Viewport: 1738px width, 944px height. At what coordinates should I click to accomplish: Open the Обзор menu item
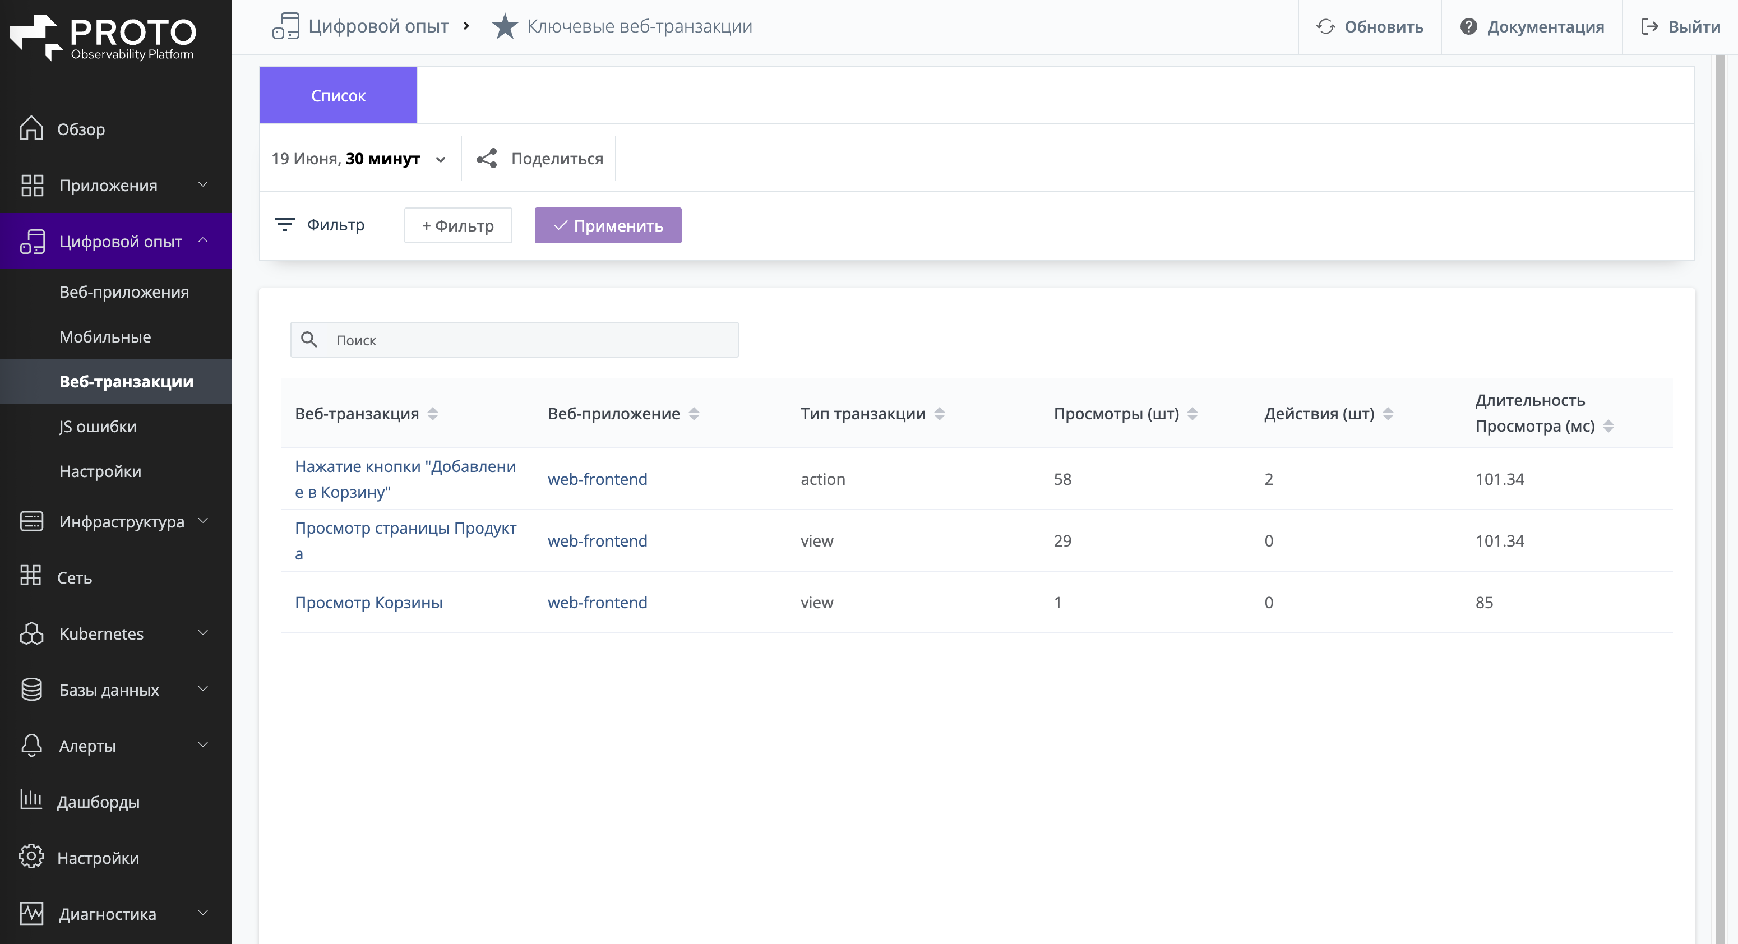click(116, 129)
